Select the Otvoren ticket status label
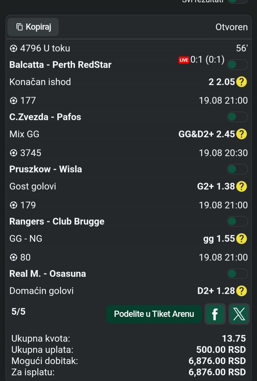Viewport: 257px width, 381px height. pyautogui.click(x=232, y=27)
